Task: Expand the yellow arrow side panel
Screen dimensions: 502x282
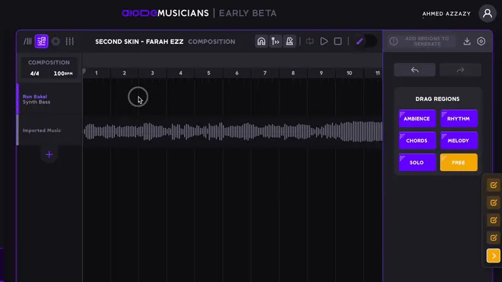Action: tap(493, 256)
